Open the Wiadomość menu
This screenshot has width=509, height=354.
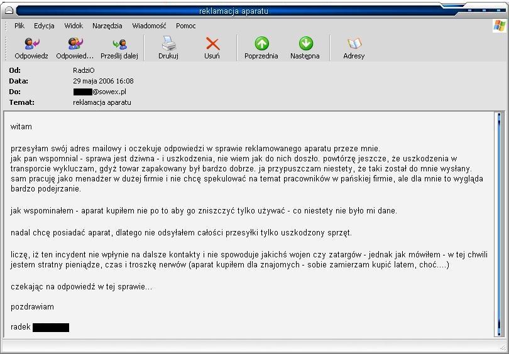point(149,26)
